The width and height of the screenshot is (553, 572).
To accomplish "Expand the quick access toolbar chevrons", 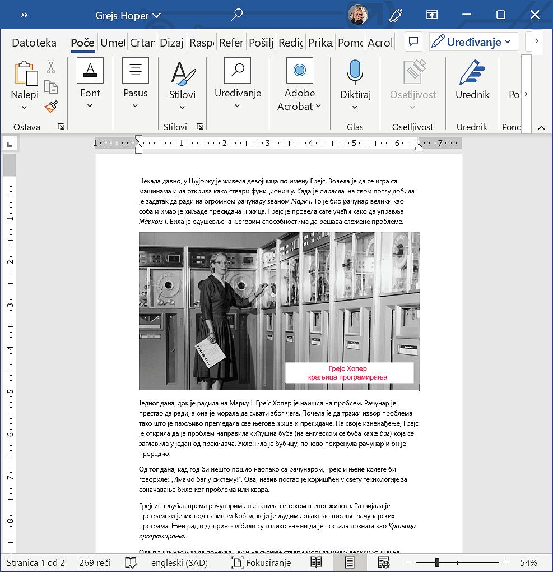I will 24,15.
